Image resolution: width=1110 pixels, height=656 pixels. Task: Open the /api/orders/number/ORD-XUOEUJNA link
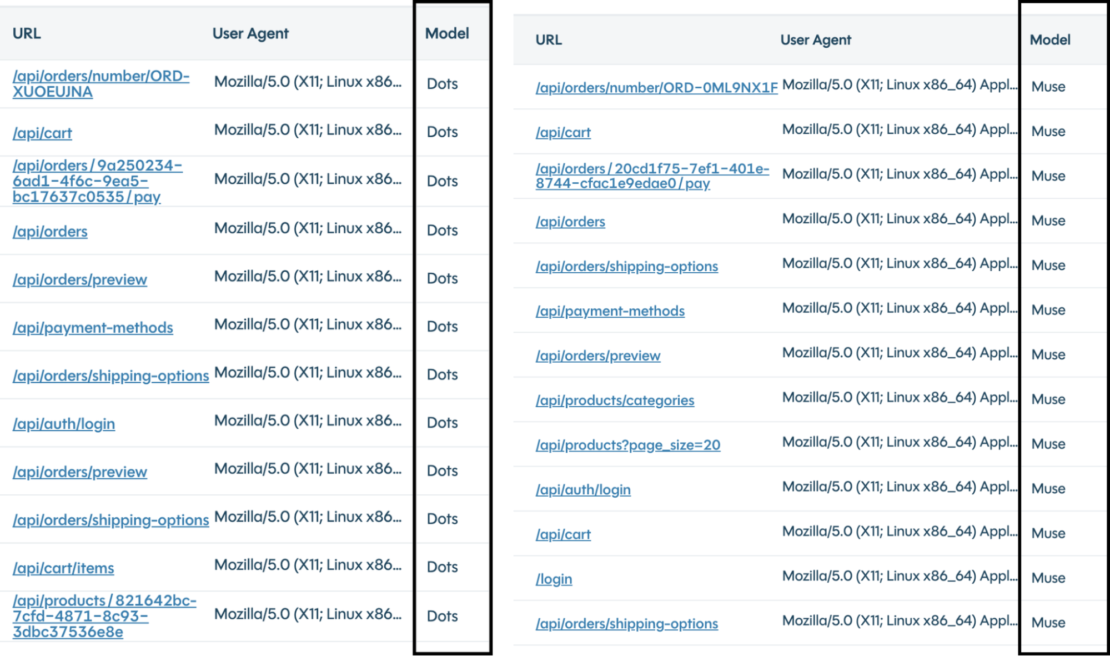tap(101, 84)
